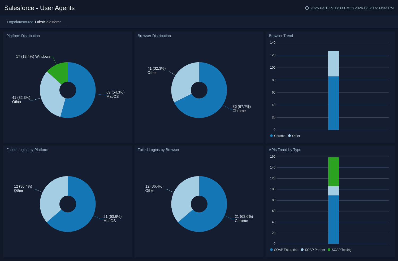Click the Salesforce - User Agents dashboard title
This screenshot has width=398, height=261.
pyautogui.click(x=40, y=8)
